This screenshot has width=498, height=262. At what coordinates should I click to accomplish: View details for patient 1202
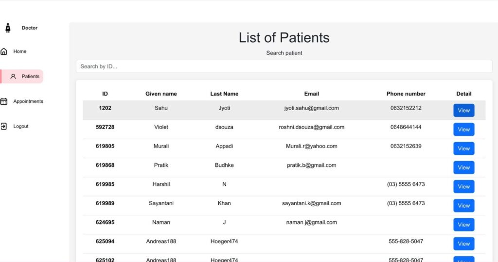click(x=463, y=111)
